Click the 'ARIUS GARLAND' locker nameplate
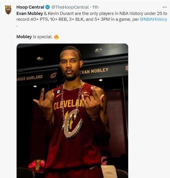 click(30, 78)
